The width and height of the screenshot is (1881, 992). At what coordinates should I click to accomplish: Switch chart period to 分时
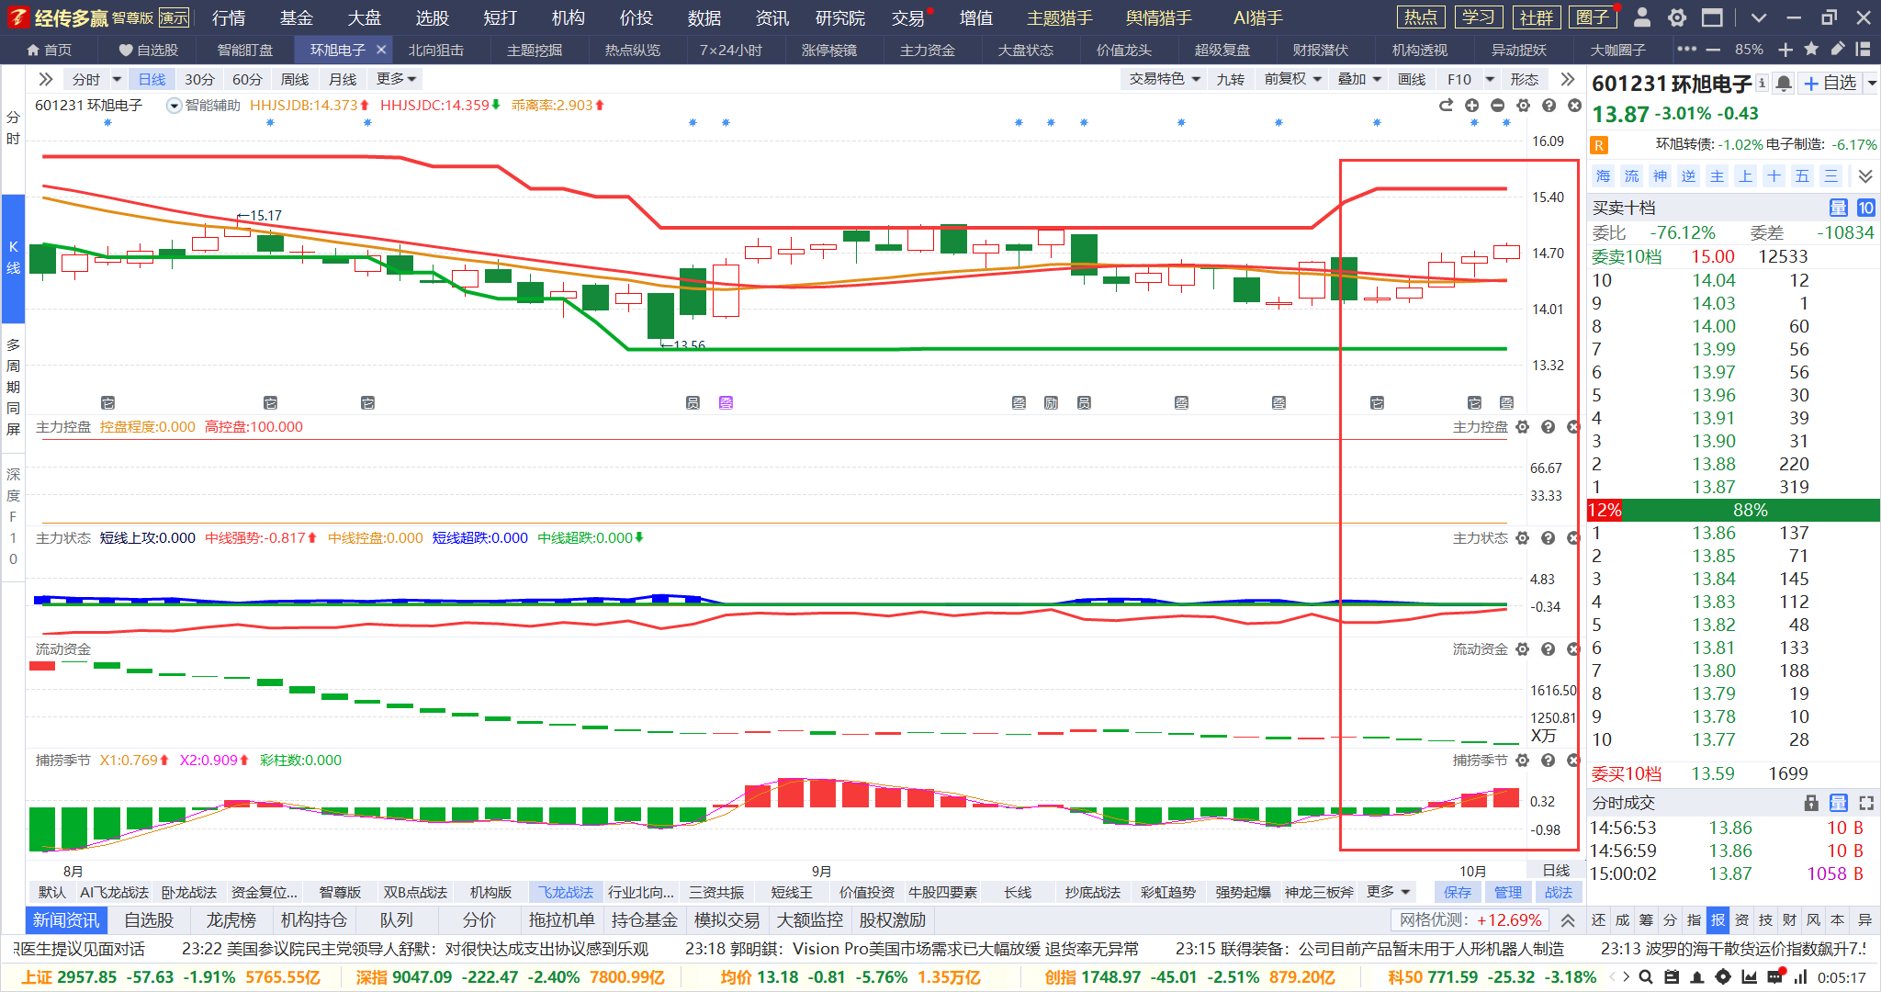[86, 80]
